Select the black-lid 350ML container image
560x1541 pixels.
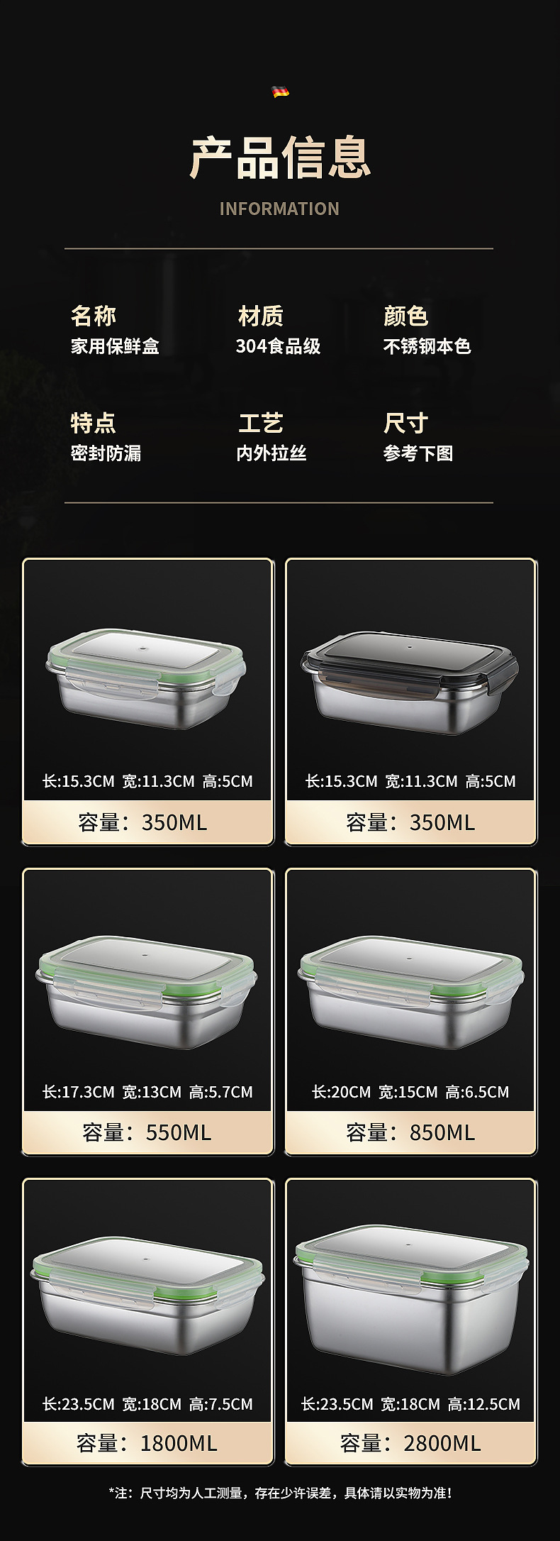409,683
